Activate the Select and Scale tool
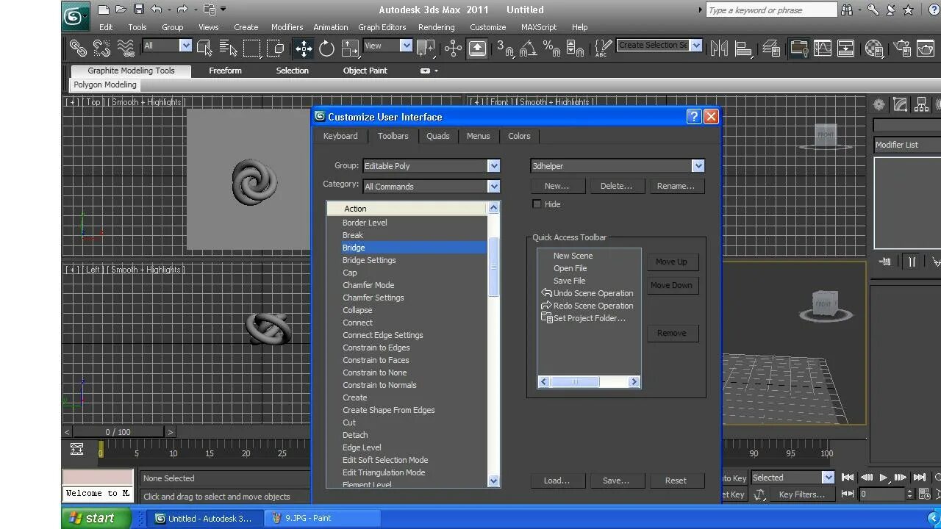941x529 pixels. coord(350,48)
